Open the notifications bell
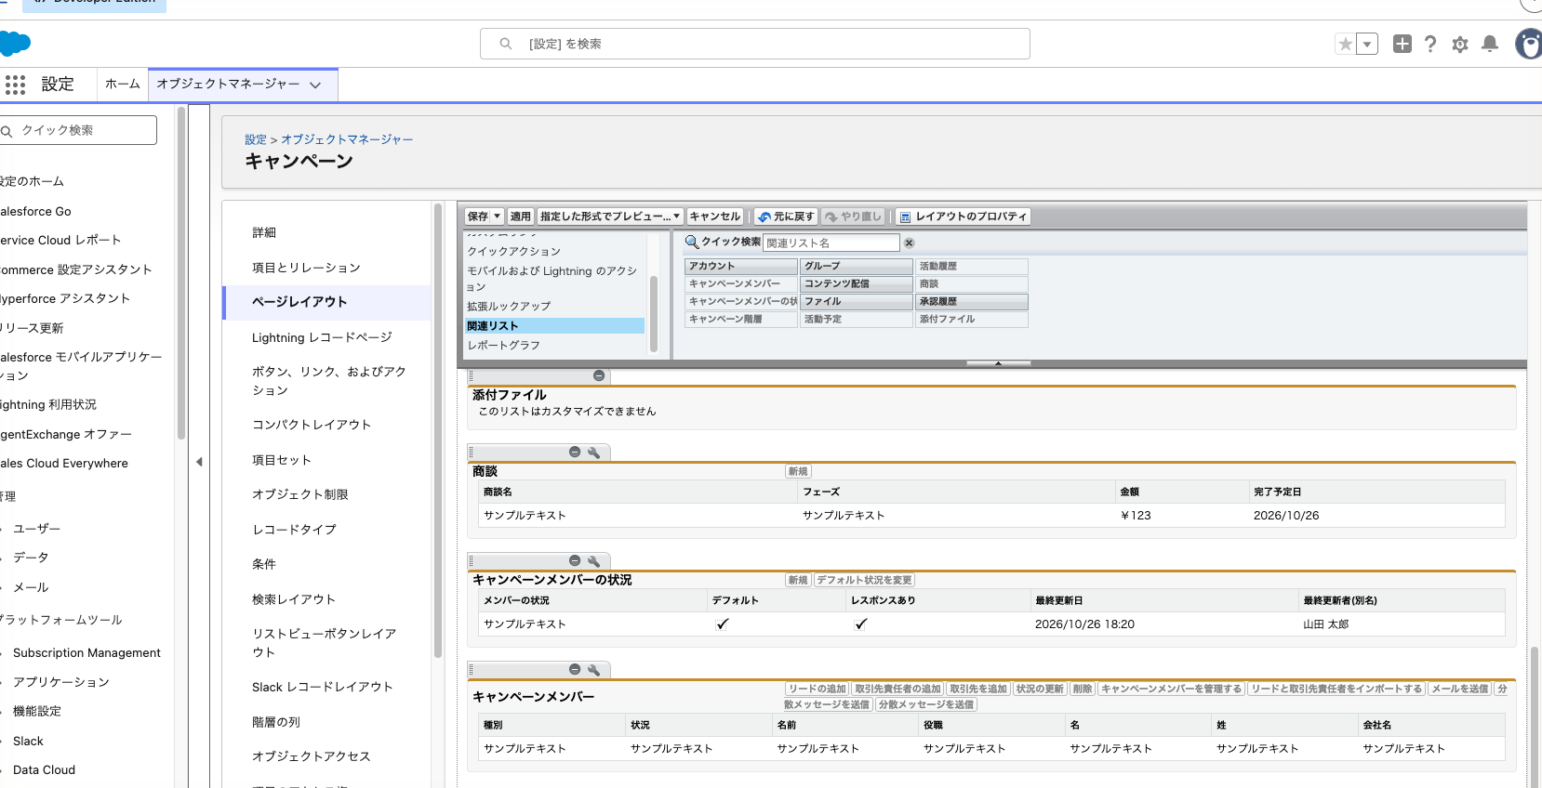Screen dimensions: 1542x788 pyautogui.click(x=1490, y=44)
